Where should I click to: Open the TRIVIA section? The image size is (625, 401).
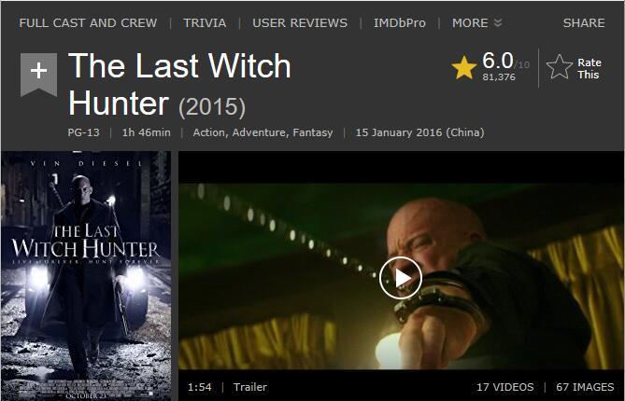coord(205,23)
